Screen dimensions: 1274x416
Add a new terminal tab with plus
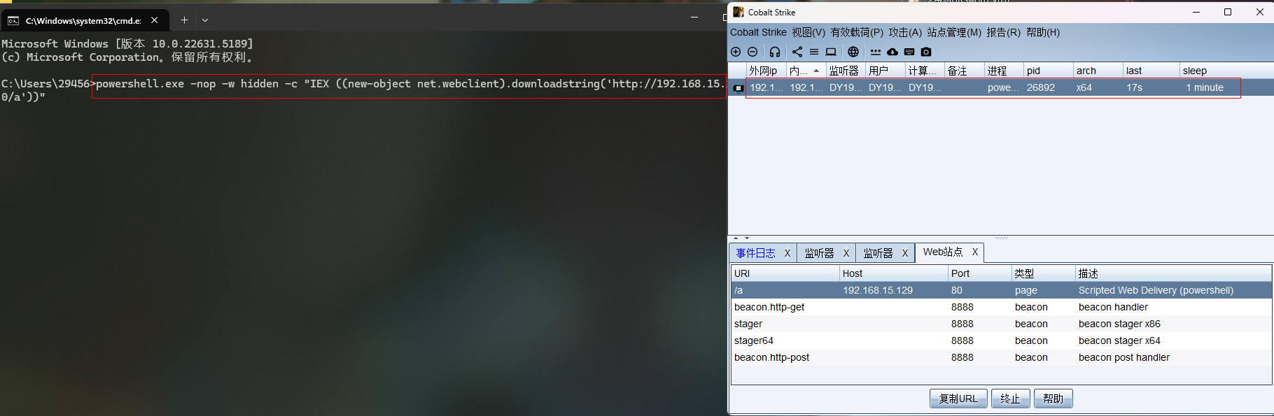[184, 20]
